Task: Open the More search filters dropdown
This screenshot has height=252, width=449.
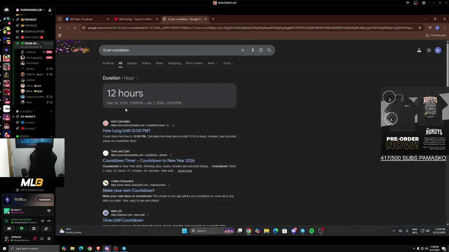Action: point(212,63)
